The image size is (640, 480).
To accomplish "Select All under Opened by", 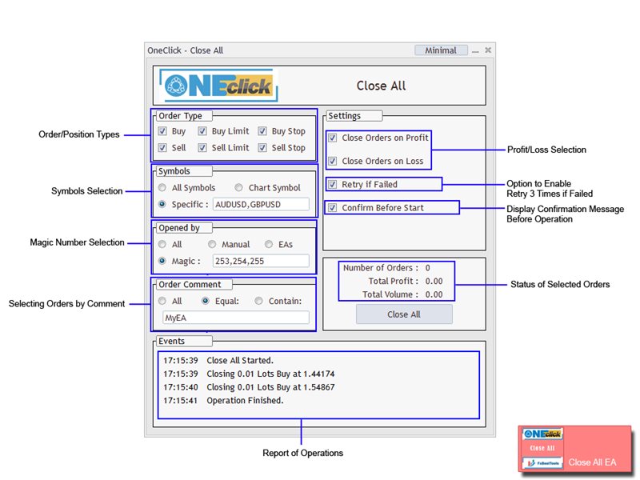I will 162,244.
